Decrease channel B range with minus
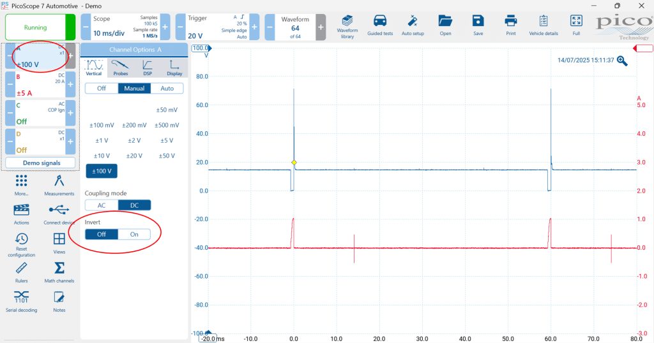This screenshot has width=654, height=343. [10, 84]
